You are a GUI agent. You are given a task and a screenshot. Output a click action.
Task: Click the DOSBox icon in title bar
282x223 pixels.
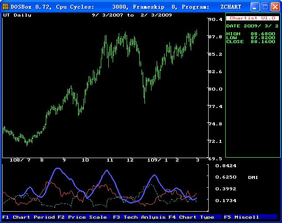click(x=5, y=7)
